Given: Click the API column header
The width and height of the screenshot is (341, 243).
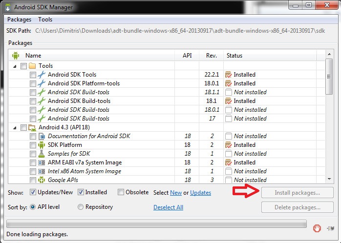Looking at the screenshot, I should [187, 56].
